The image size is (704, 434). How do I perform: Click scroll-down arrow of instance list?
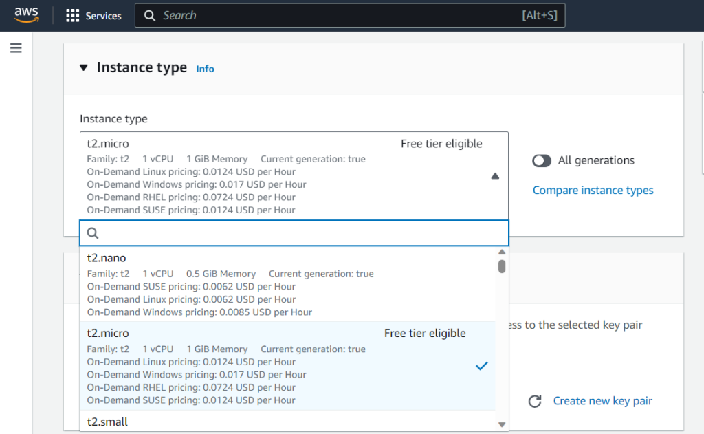click(x=502, y=424)
